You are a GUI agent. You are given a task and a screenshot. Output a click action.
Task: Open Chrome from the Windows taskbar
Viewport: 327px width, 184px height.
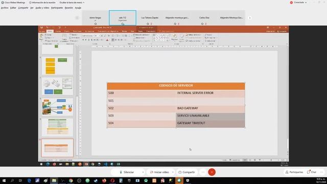click(71, 180)
